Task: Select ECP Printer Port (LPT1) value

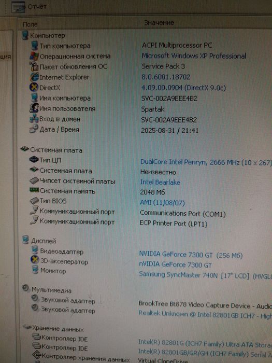Action: point(174,224)
